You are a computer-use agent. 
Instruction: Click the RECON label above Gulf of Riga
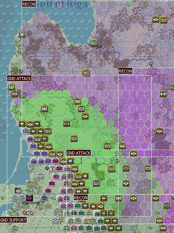(29, 4)
